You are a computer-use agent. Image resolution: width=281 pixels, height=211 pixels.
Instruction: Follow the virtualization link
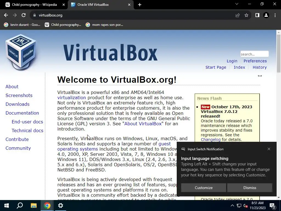coord(72,98)
